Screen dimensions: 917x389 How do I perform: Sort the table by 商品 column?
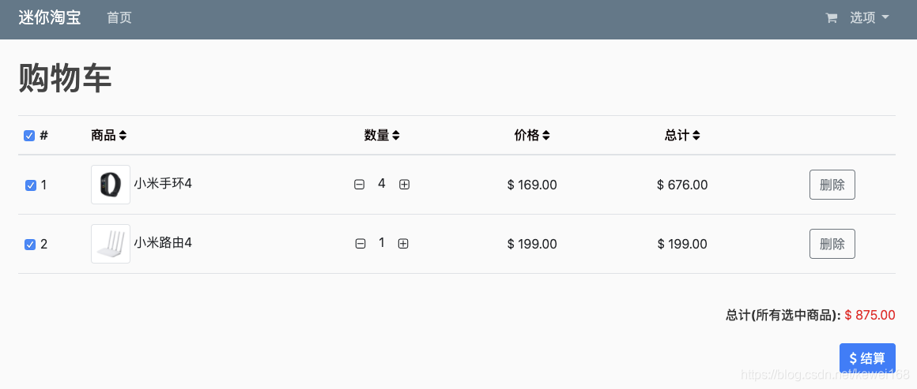[x=109, y=136]
